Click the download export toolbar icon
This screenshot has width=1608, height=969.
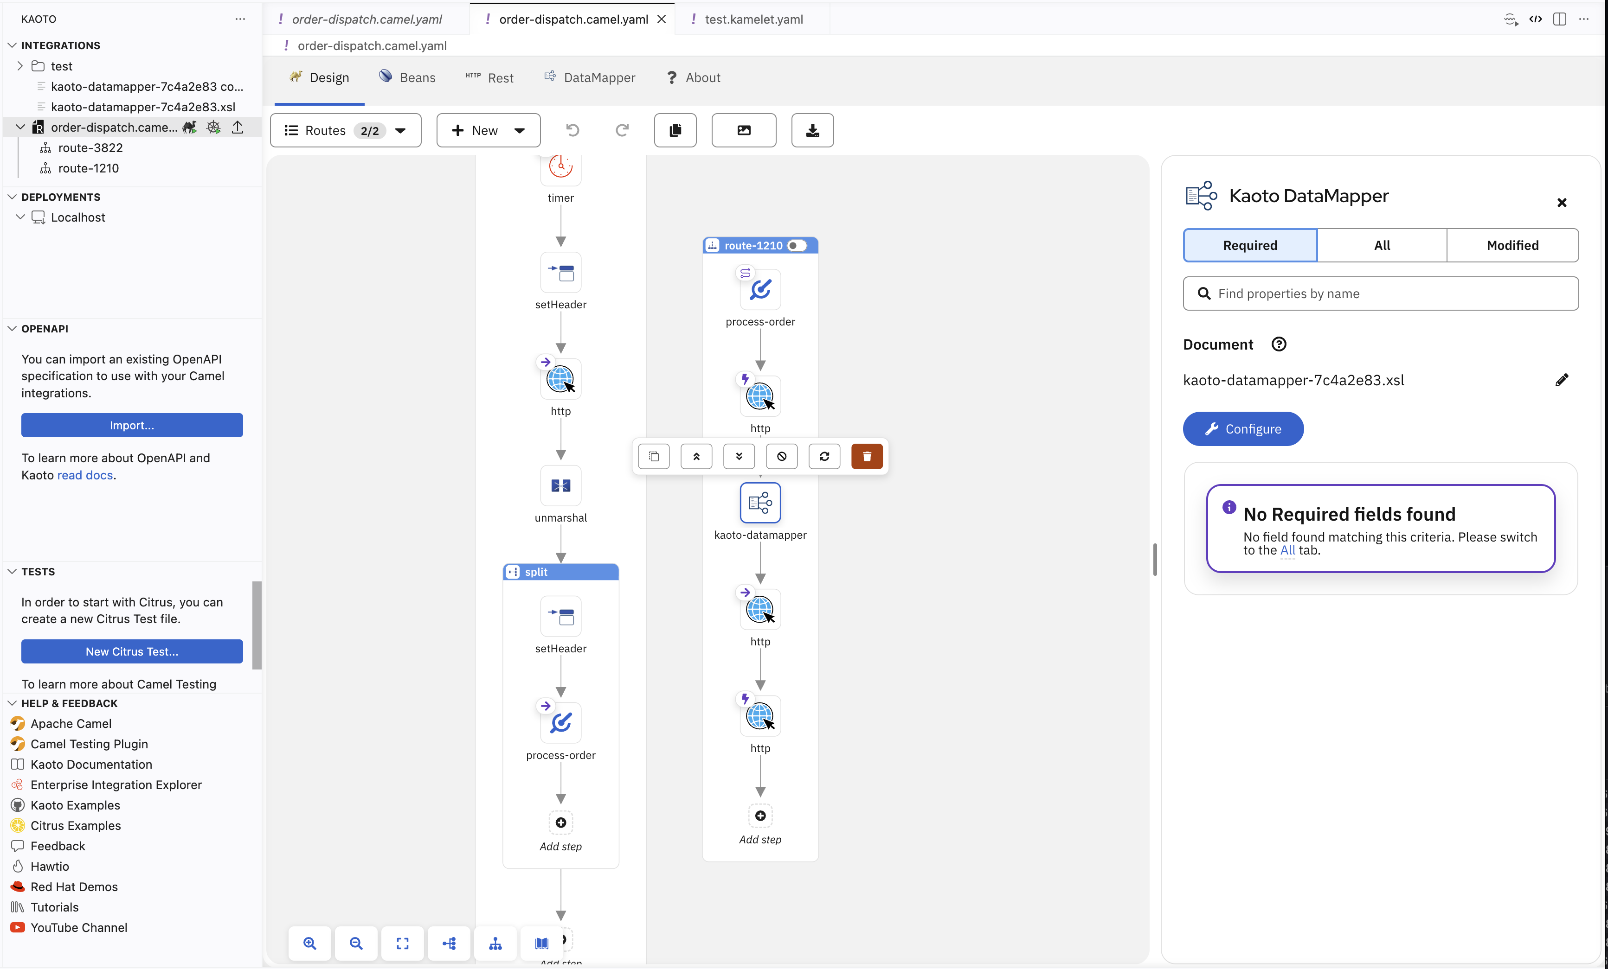(x=812, y=130)
